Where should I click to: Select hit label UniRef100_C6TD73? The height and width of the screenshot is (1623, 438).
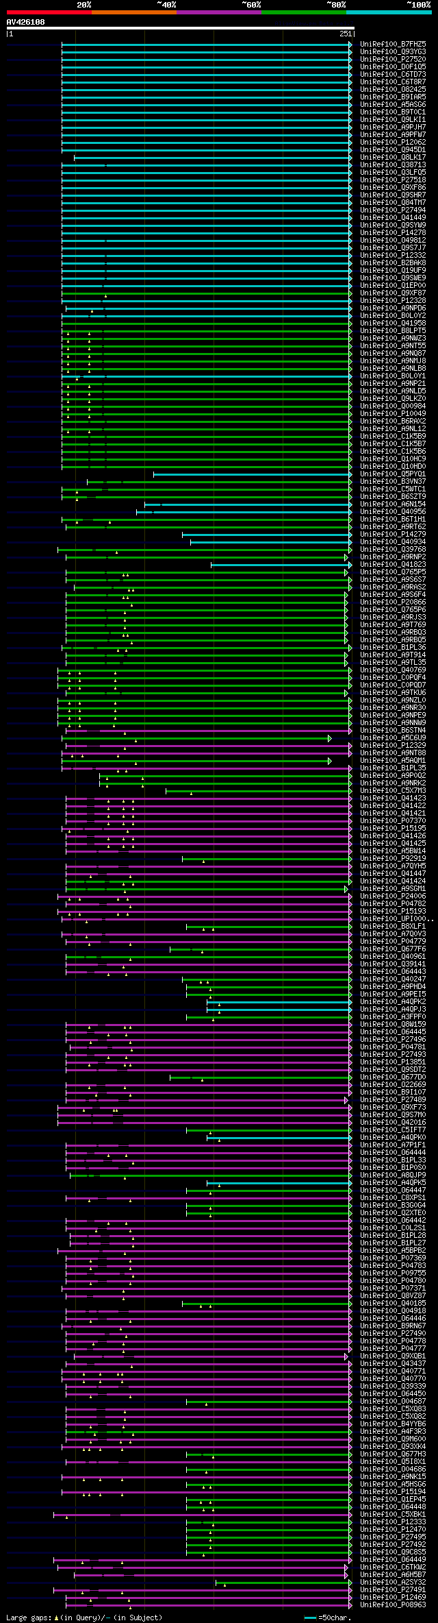coord(393,74)
